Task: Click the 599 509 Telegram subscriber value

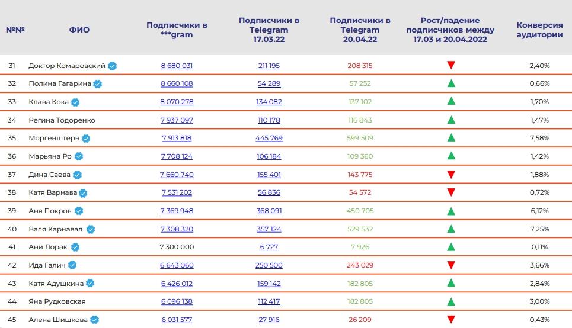Action: (x=360, y=139)
